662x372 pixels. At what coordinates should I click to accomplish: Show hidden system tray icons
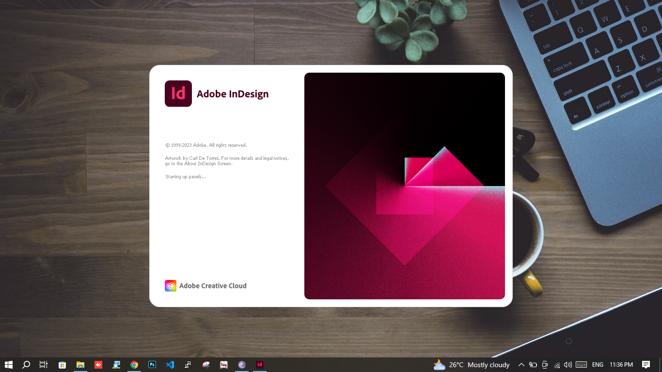[521, 365]
